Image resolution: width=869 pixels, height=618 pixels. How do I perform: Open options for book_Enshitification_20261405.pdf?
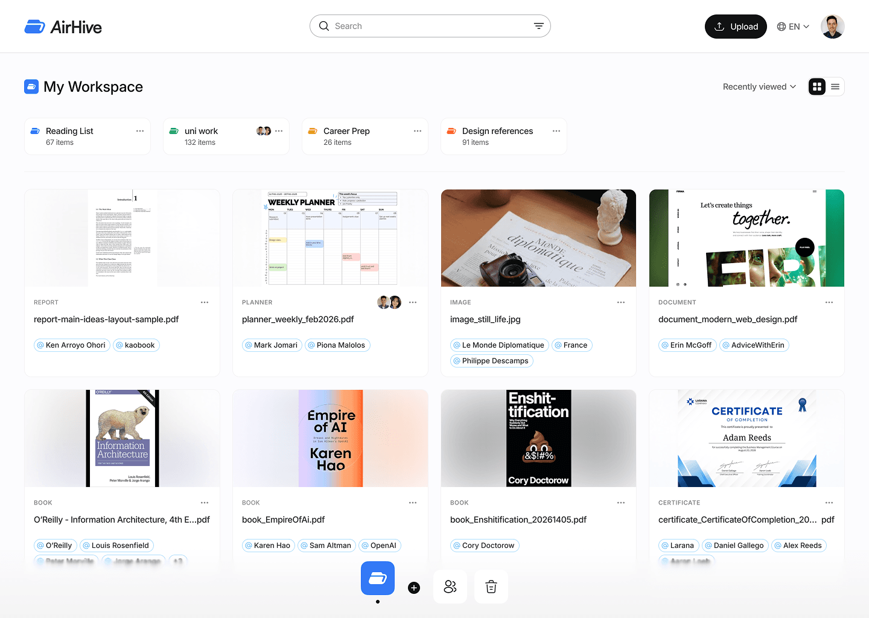click(x=621, y=503)
